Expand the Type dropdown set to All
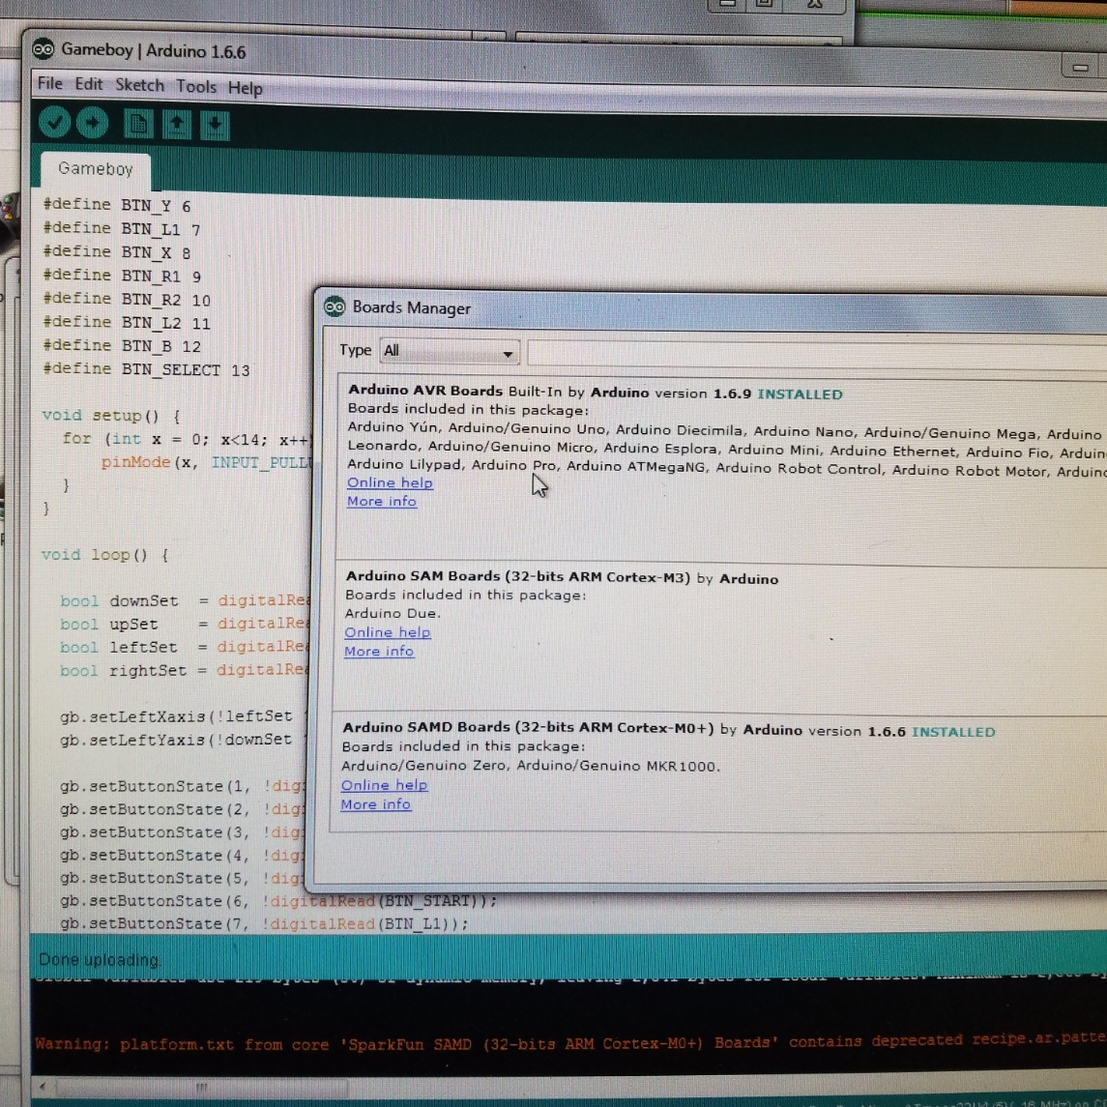Viewport: 1107px width, 1107px height. coord(450,352)
